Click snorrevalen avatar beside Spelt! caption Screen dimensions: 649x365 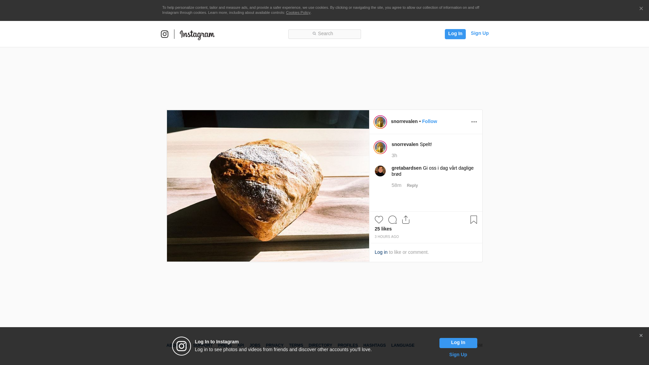[380, 147]
